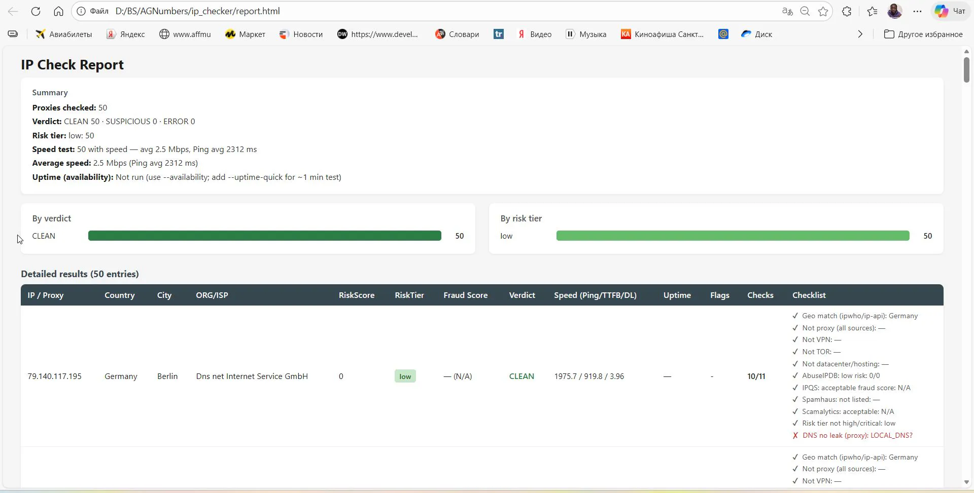Open the www.affmu bookmark
Image resolution: width=974 pixels, height=493 pixels.
[x=185, y=34]
